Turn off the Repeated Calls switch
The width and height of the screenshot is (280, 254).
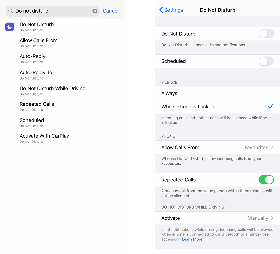[266, 180]
